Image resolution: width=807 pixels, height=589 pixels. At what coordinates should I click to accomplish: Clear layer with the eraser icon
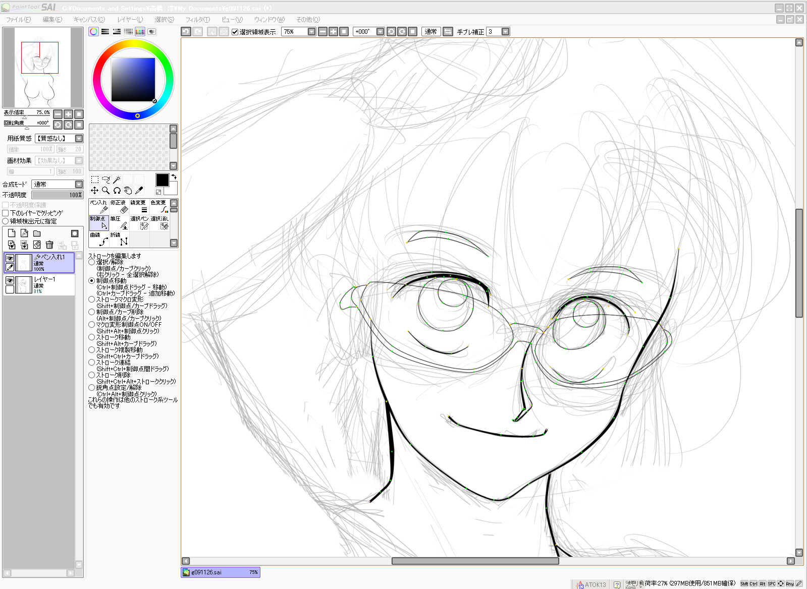[37, 245]
